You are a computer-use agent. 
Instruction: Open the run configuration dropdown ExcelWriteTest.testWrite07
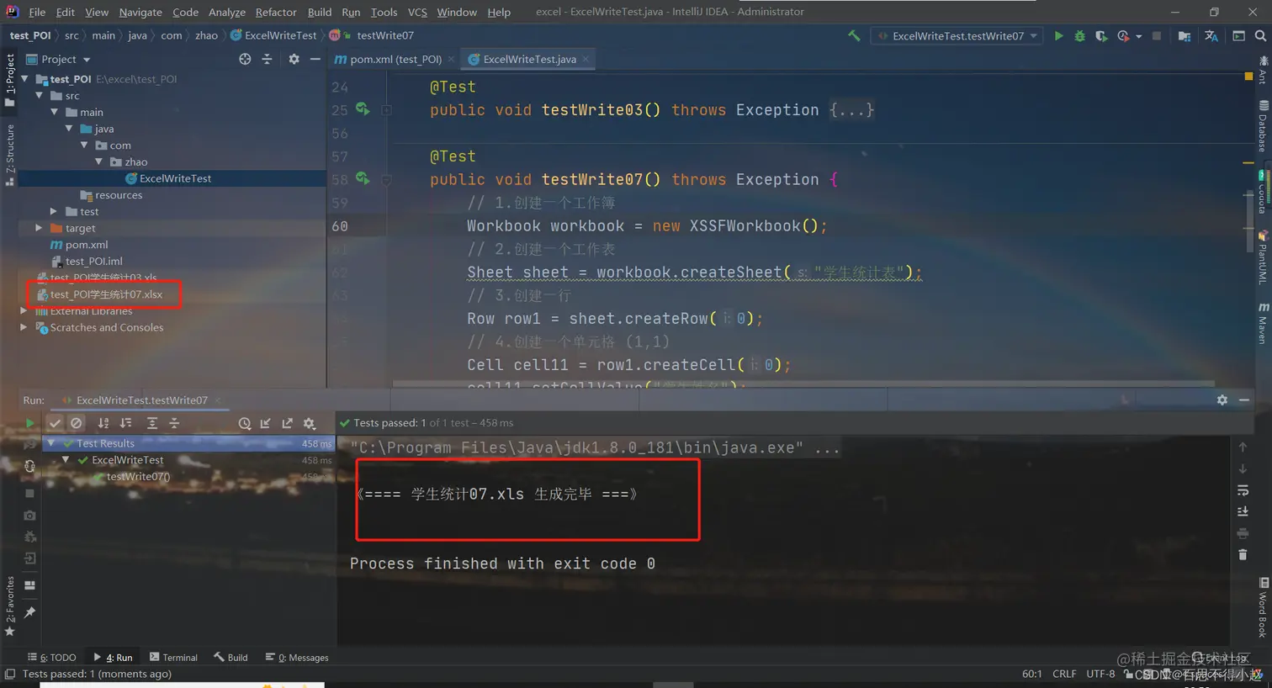tap(957, 36)
